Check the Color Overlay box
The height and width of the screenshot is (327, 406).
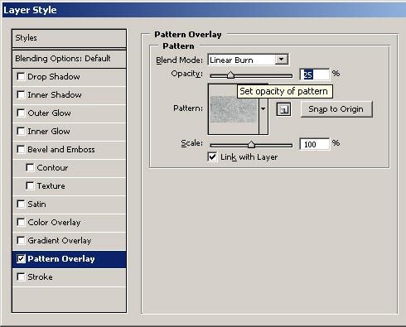tap(21, 222)
